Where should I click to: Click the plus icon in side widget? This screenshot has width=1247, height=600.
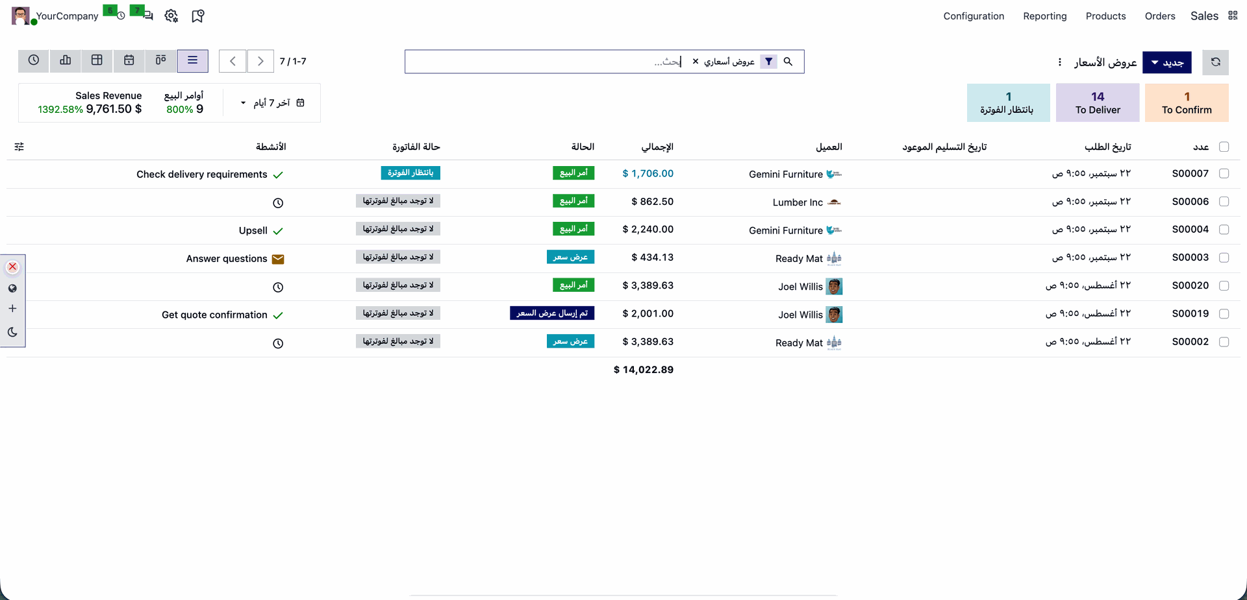[x=12, y=309]
